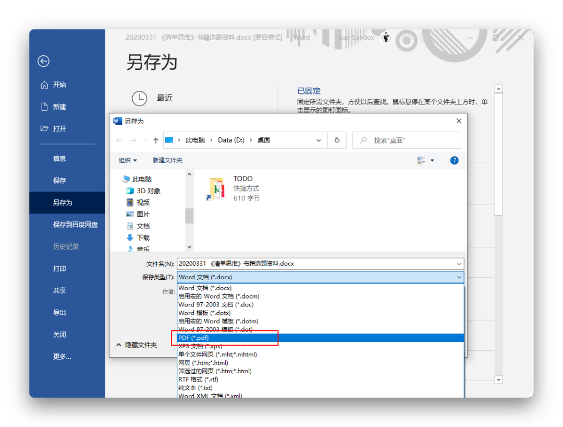
Task: Choose RTF 格式 (*.rtf)
Action: (321, 379)
